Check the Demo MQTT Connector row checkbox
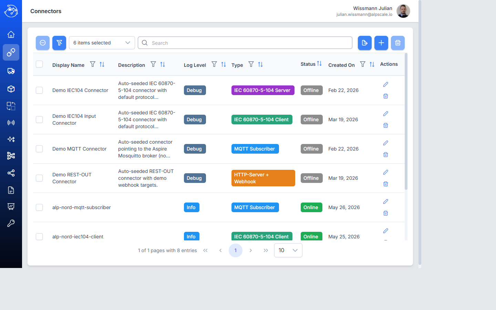This screenshot has height=310, width=496. [39, 149]
